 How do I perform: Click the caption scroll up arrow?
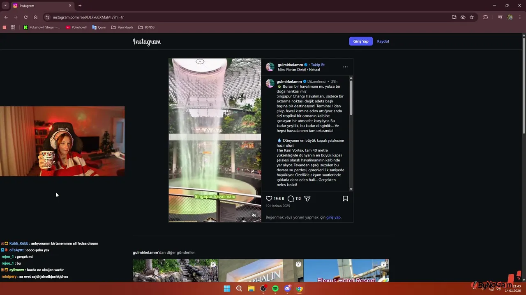(351, 78)
